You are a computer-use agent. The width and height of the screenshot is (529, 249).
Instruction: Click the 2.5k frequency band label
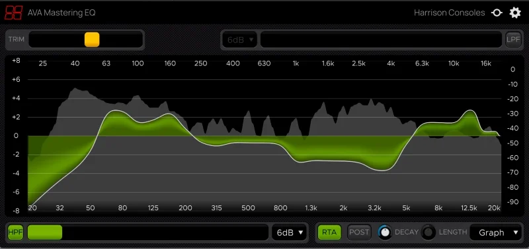[x=358, y=63]
